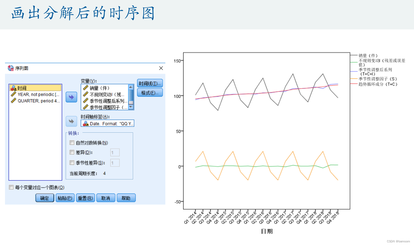Image resolution: width=414 pixels, height=245 pixels.
Task: Toggle the 差异 checkbox
Action: pos(72,152)
